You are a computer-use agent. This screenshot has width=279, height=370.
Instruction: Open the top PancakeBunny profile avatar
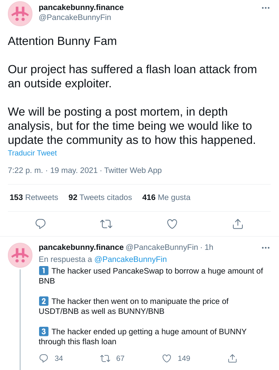20,14
